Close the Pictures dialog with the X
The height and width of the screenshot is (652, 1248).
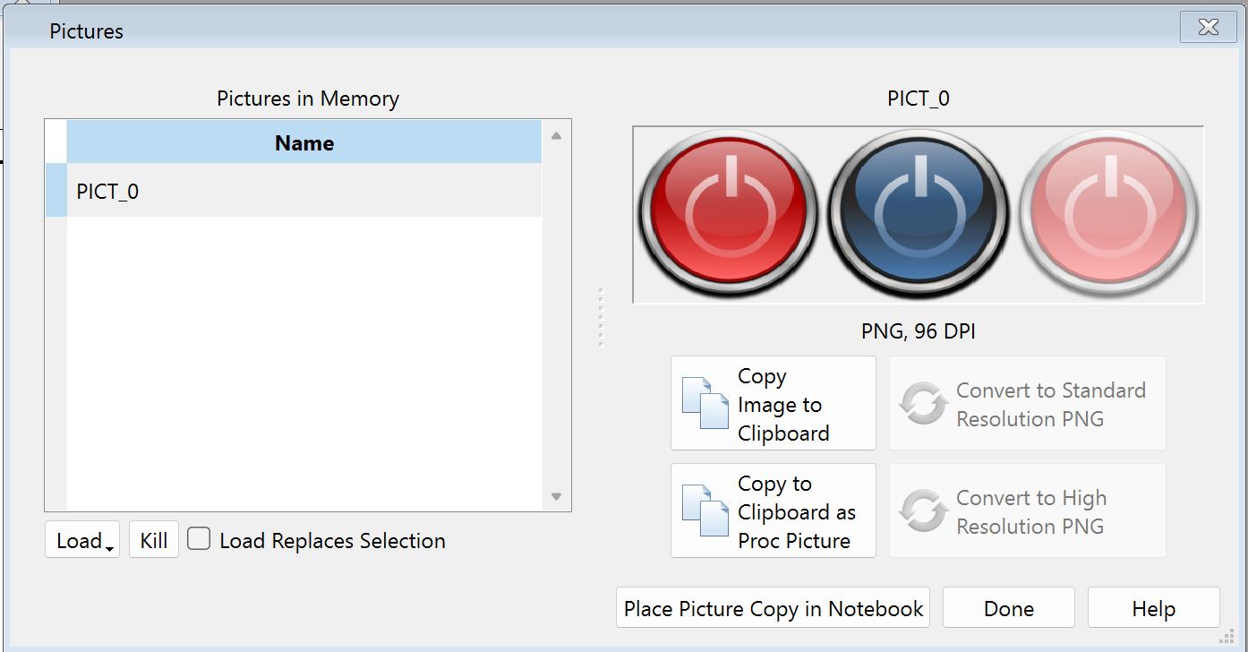pos(1208,28)
